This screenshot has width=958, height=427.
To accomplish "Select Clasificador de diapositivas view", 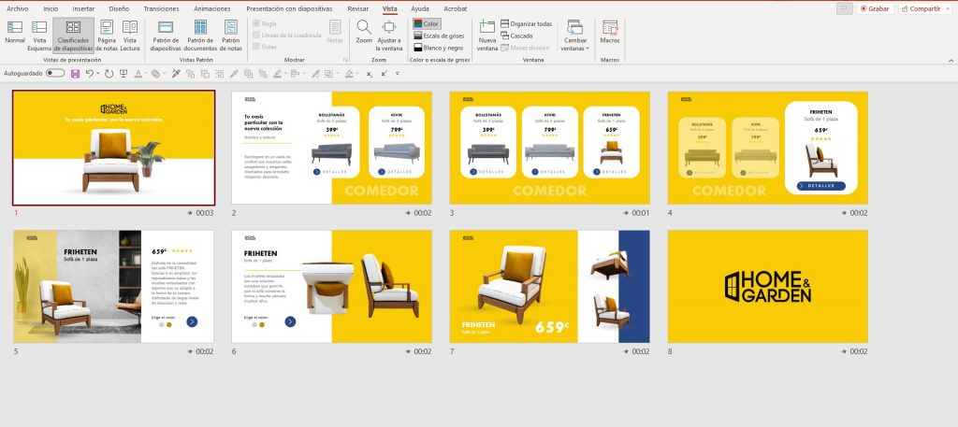I will coord(73,32).
